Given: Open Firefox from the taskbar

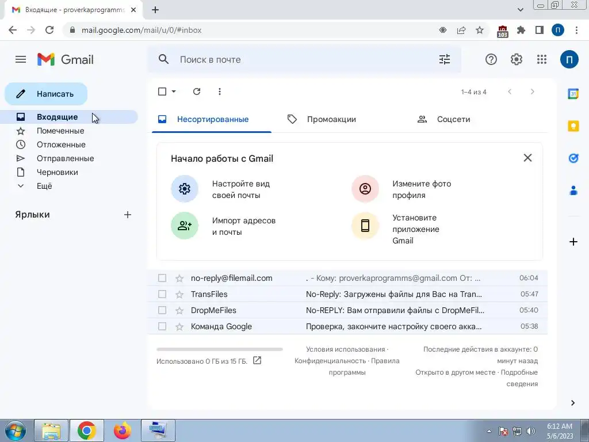Looking at the screenshot, I should (123, 430).
